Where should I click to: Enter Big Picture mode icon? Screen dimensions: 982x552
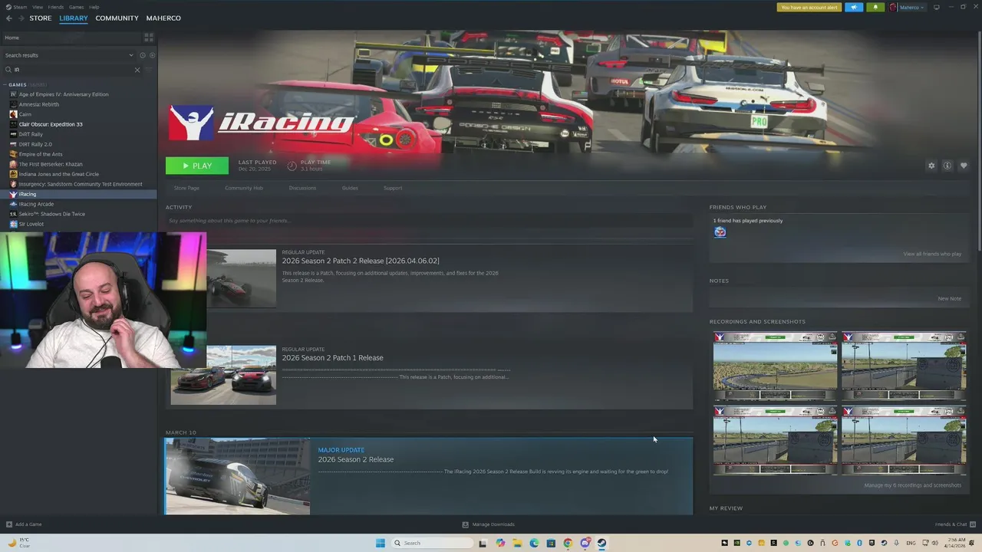coord(936,8)
